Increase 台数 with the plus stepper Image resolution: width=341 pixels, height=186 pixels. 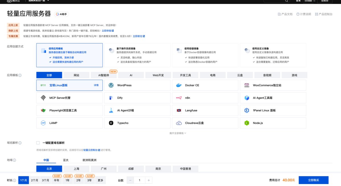[148, 180]
